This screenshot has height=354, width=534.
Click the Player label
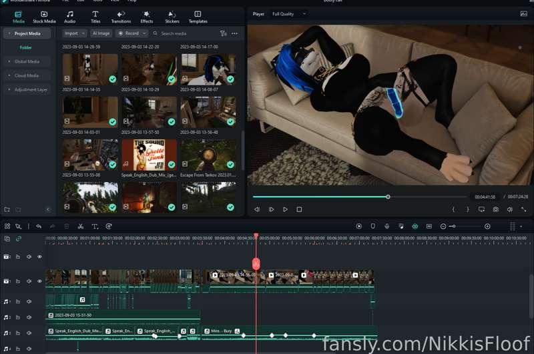click(258, 14)
